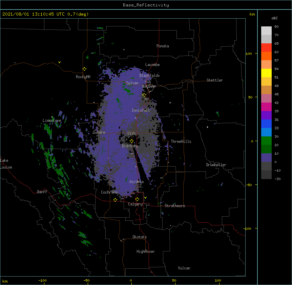Click the Lacombe city label
This screenshot has height=285, width=292.
[x=152, y=65]
